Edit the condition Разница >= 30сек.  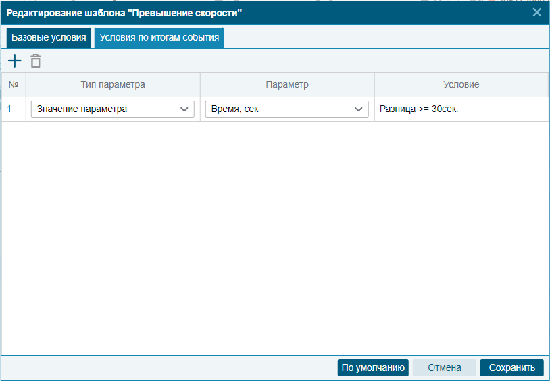point(419,109)
